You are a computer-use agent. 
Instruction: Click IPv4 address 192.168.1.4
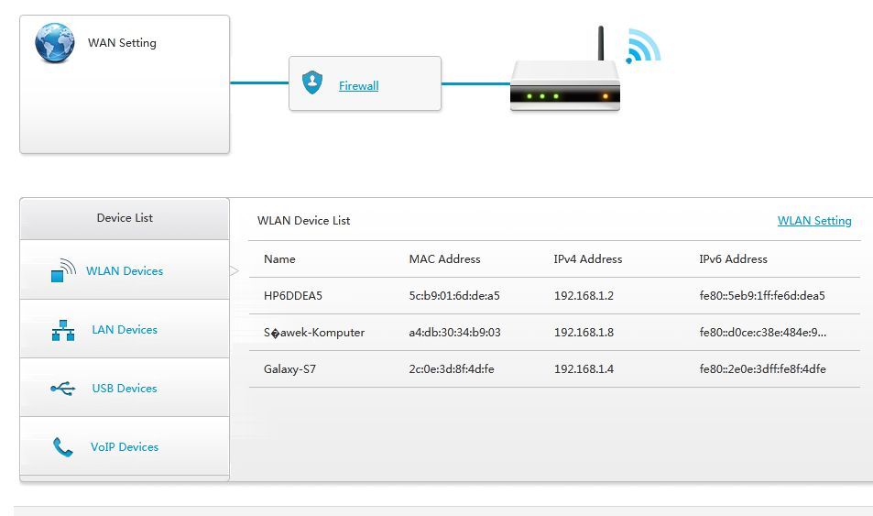click(584, 368)
